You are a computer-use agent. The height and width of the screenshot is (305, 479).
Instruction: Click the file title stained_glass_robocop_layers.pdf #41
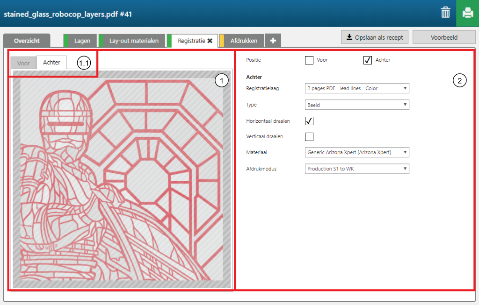68,14
